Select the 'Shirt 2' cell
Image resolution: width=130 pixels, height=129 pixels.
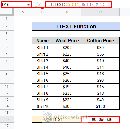[x=42, y=54]
